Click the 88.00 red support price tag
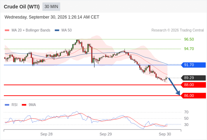This screenshot has height=140, width=207. tap(193, 85)
